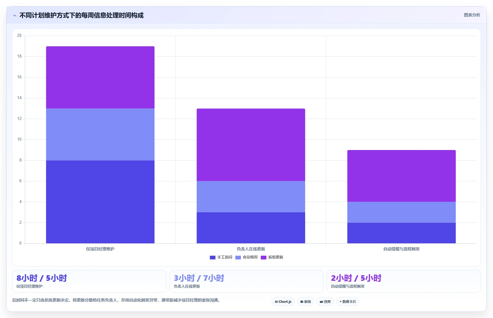Click the Chart.js tag chip

(283, 302)
